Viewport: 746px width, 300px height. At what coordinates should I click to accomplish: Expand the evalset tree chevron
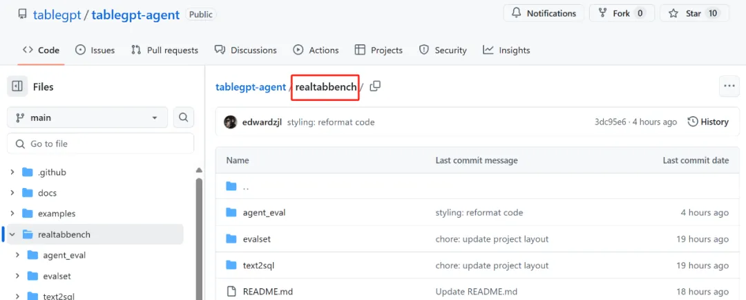[x=17, y=276]
